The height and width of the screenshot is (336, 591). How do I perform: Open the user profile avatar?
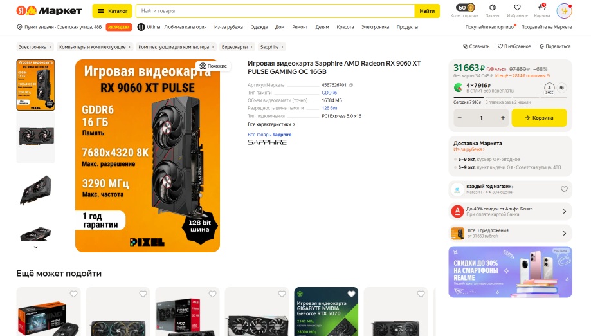564,11
